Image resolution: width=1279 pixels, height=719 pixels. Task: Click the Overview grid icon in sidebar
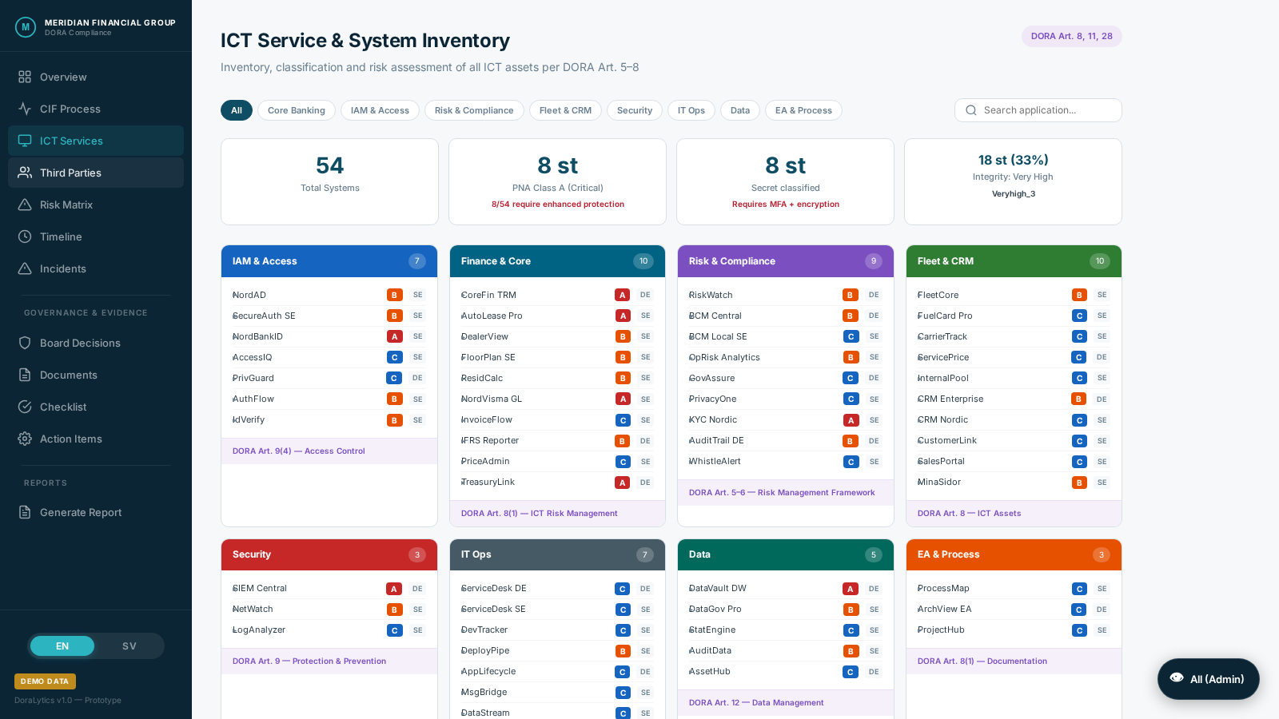(x=25, y=77)
